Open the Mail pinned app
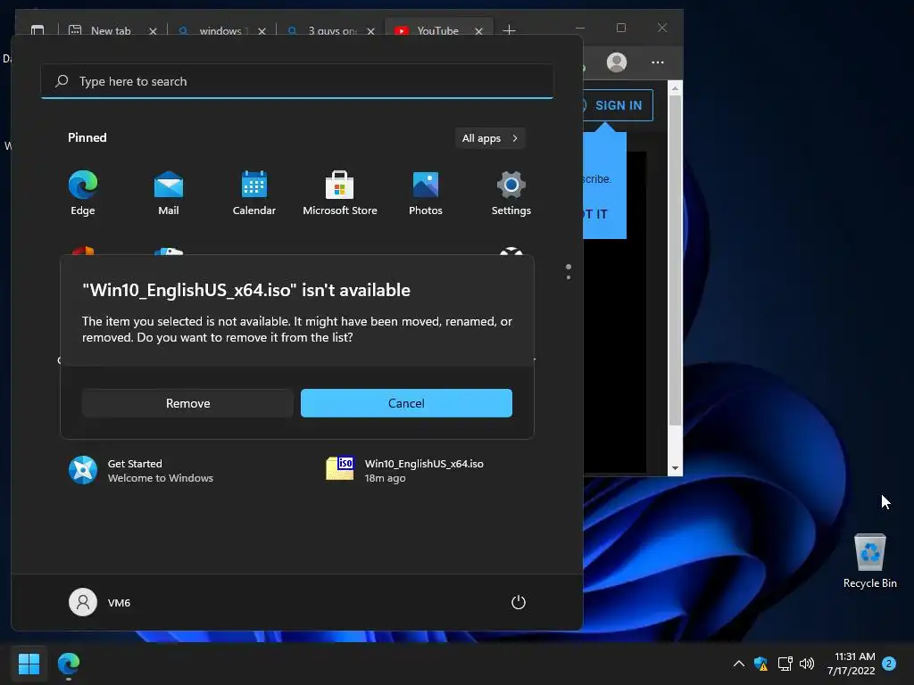The height and width of the screenshot is (685, 914). click(x=169, y=193)
